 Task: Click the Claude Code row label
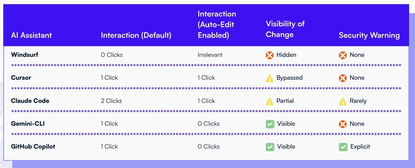click(30, 101)
